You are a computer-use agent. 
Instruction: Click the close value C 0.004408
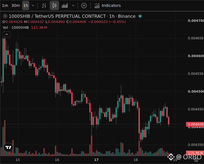coord(76,22)
